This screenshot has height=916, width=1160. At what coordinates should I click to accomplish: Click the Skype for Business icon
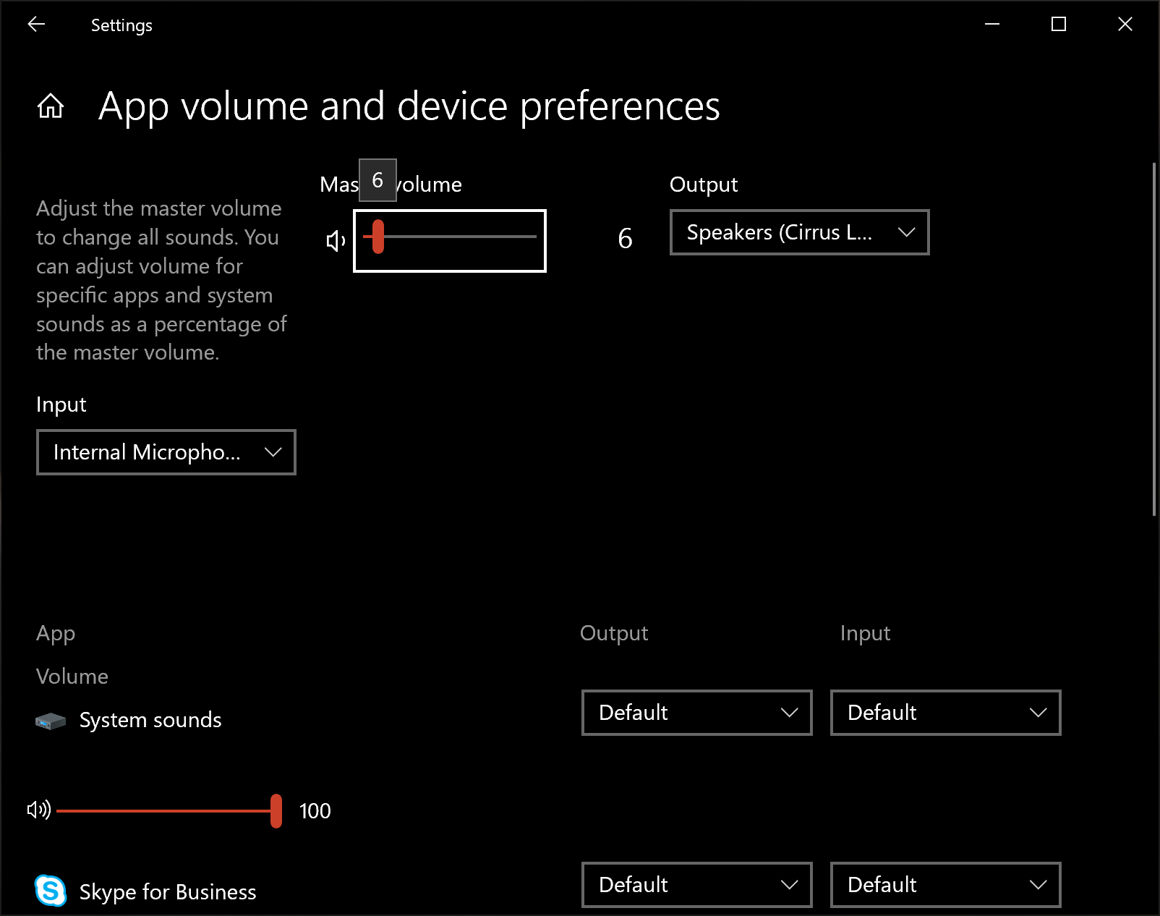click(51, 891)
